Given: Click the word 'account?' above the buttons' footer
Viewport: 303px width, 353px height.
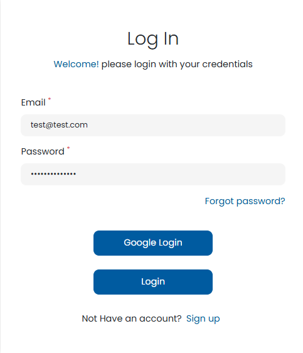Looking at the screenshot, I should pyautogui.click(x=160, y=318).
